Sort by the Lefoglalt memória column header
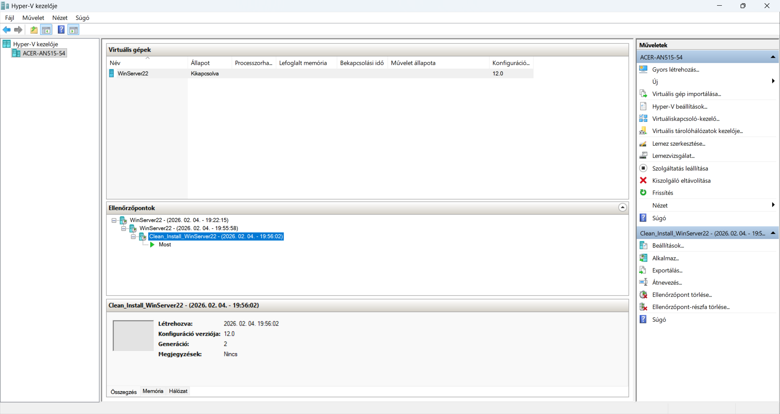 coord(306,63)
